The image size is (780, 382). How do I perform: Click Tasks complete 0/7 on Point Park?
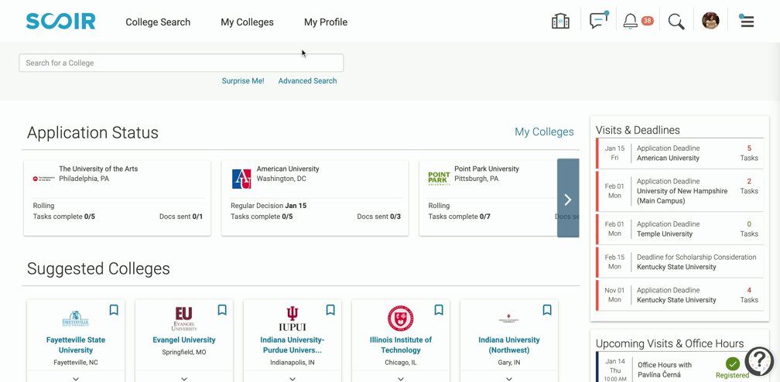coord(459,217)
